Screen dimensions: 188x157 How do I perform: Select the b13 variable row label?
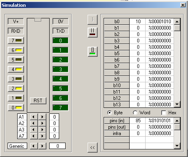[117, 105]
